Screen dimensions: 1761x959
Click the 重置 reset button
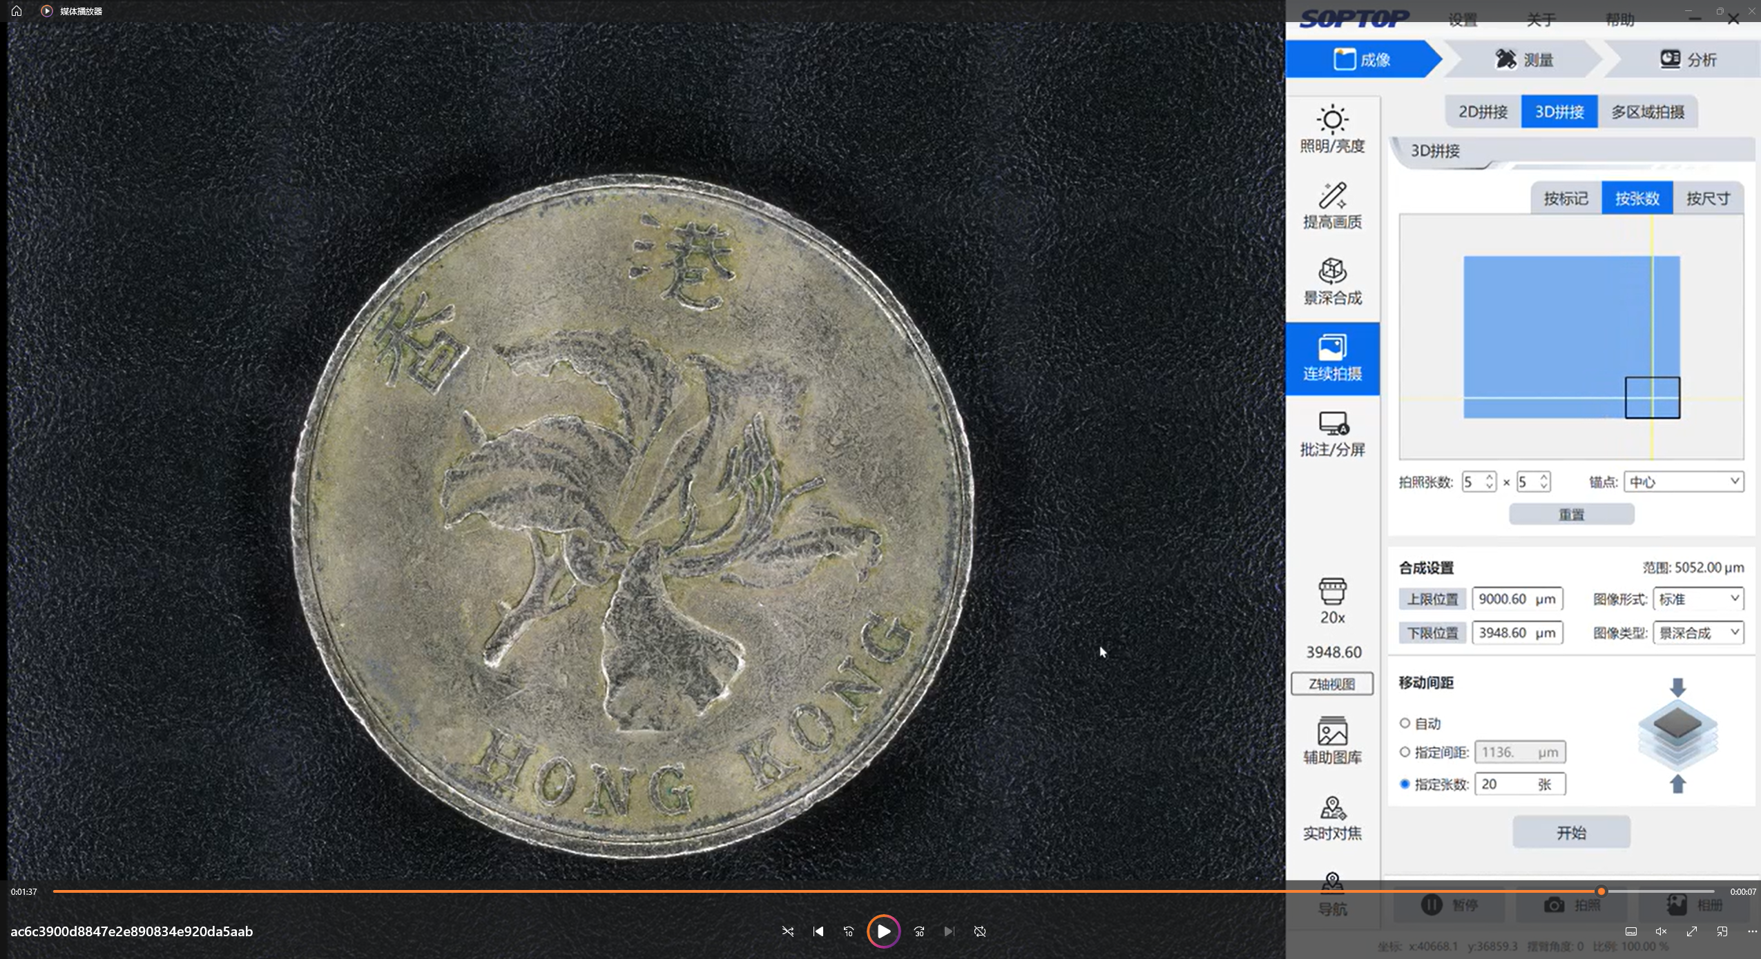point(1572,515)
